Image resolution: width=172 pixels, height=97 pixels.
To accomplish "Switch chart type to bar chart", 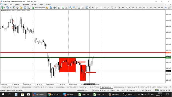I will pyautogui.click(x=59, y=8).
